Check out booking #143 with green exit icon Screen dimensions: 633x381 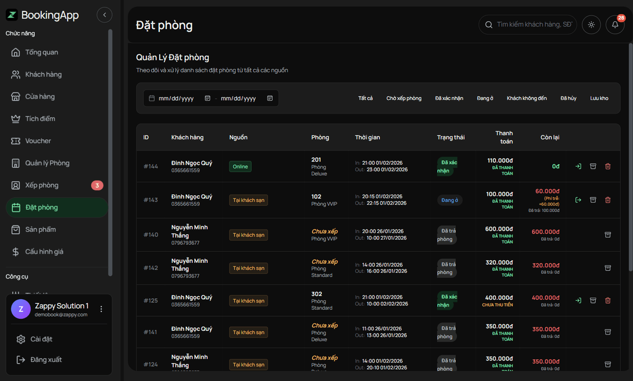click(x=578, y=200)
